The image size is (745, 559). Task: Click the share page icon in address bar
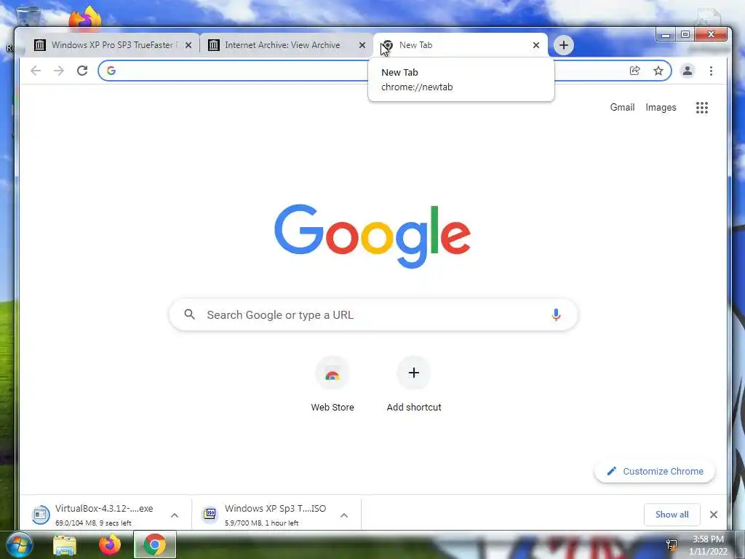pos(634,71)
